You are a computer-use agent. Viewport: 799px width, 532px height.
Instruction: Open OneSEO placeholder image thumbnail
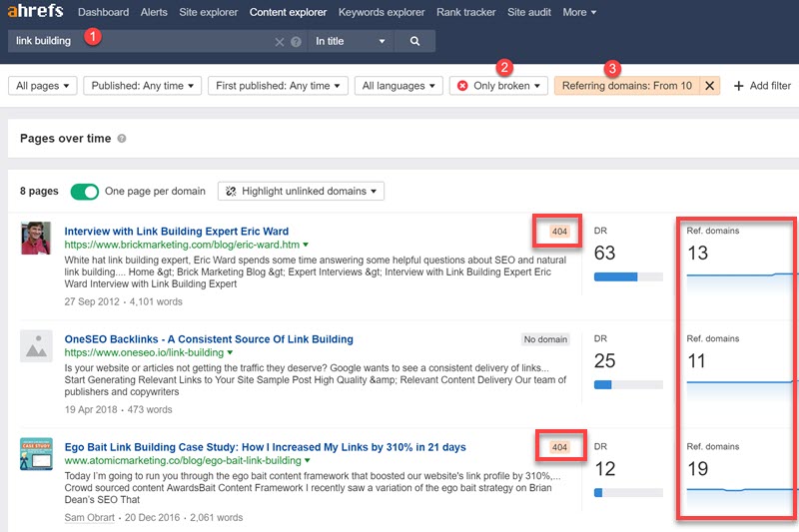pyautogui.click(x=36, y=345)
